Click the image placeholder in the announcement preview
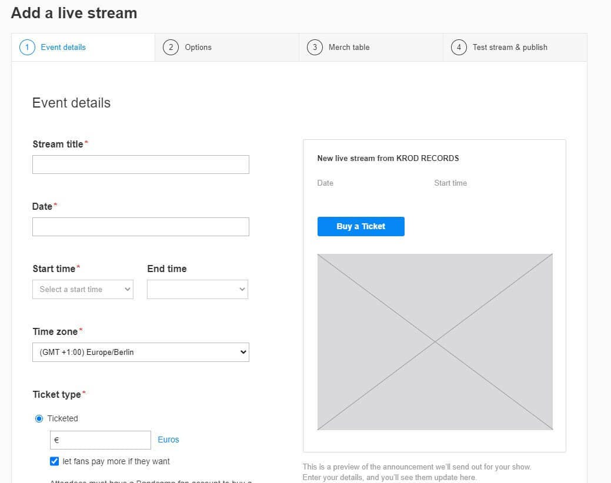This screenshot has width=611, height=483. click(x=435, y=341)
